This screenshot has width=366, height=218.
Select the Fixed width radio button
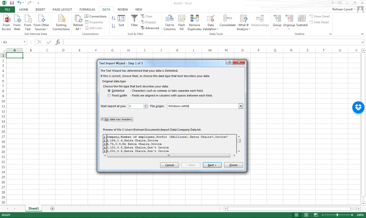point(109,95)
